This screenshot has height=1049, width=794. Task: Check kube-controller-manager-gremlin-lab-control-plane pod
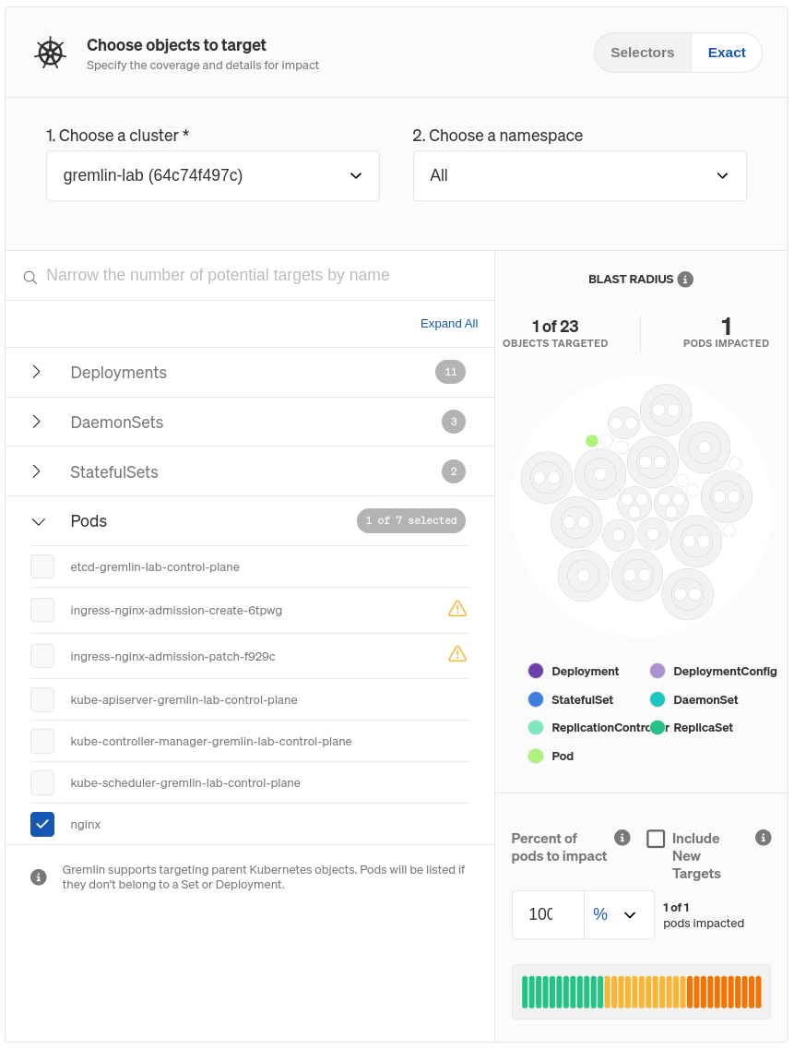click(42, 741)
